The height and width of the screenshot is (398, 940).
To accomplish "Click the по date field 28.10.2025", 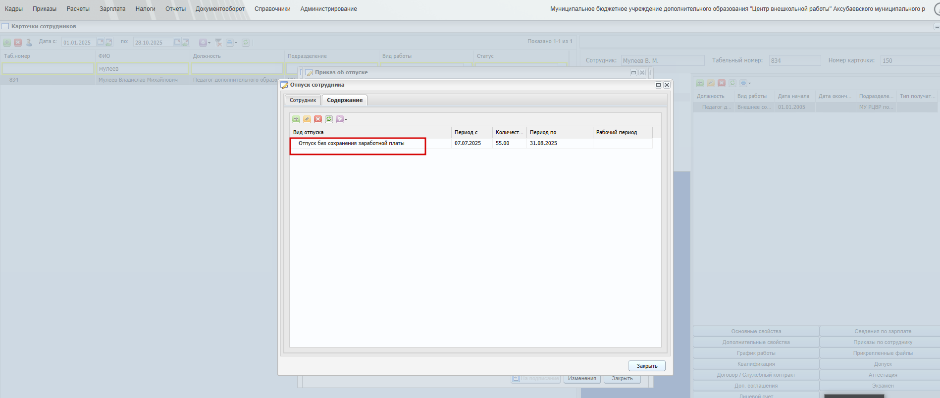I will (153, 43).
